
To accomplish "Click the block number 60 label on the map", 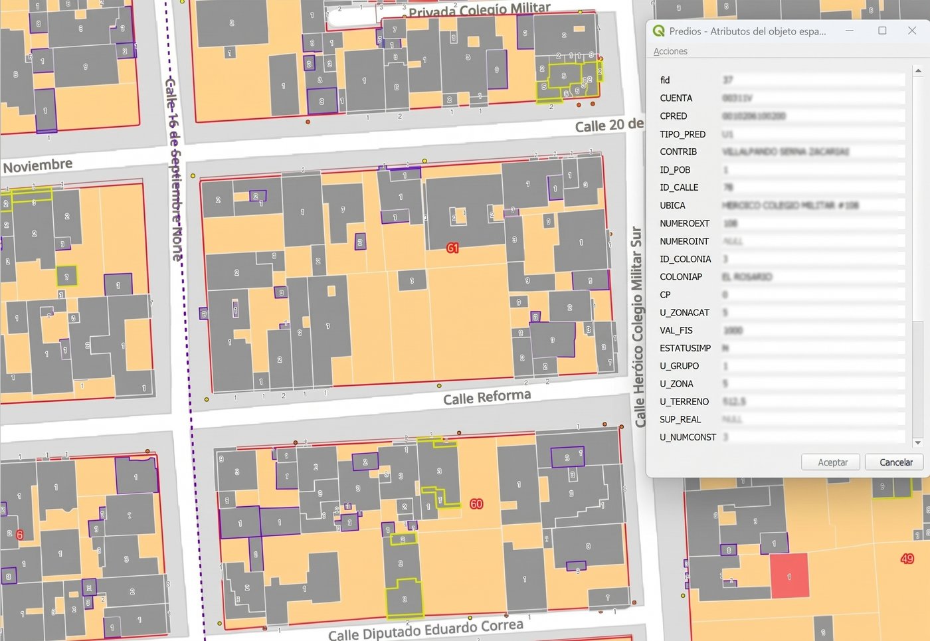I will click(476, 504).
